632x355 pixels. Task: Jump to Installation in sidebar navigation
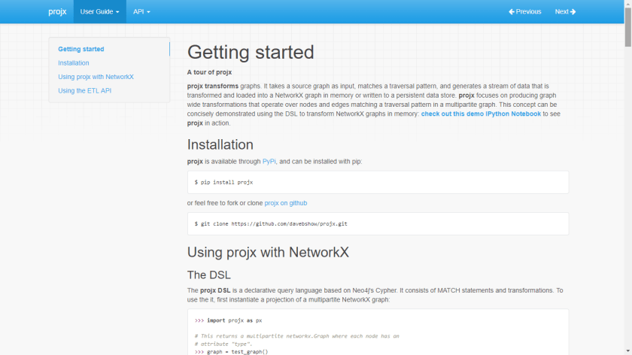(74, 63)
